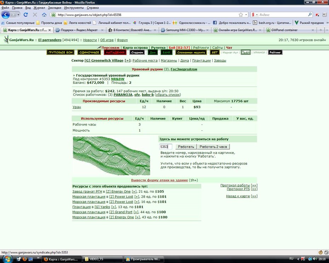
Task: Open worker PARANOJA profile
Action: (x=123, y=95)
